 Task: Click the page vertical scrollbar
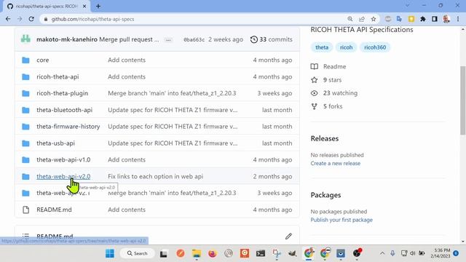pyautogui.click(x=463, y=100)
